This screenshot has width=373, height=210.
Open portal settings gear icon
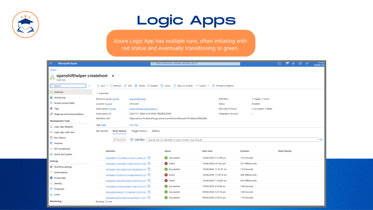click(x=293, y=63)
